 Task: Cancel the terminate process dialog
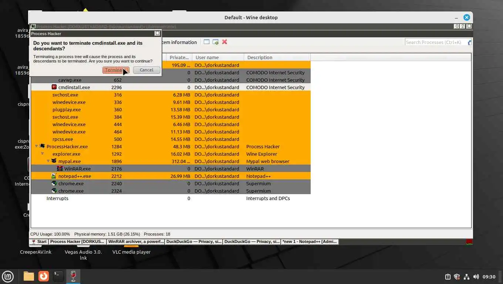tap(146, 70)
